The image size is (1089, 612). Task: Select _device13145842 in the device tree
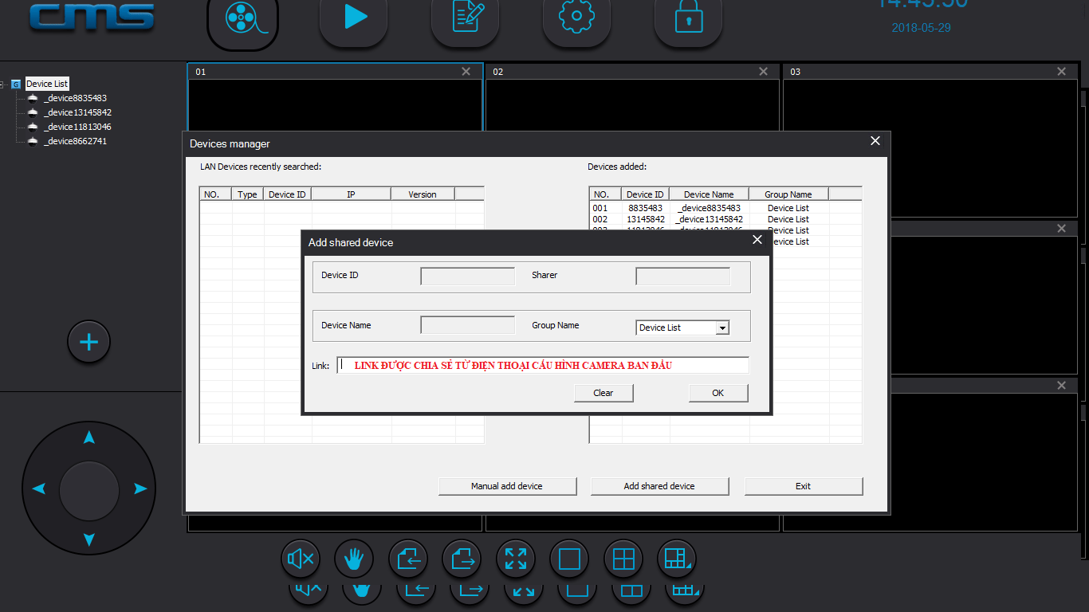tap(77, 112)
